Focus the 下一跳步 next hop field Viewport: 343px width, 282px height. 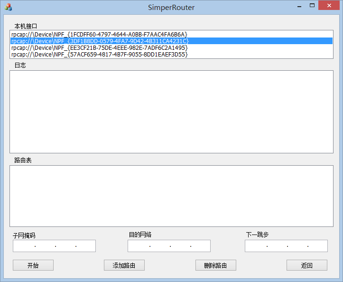[286, 246]
